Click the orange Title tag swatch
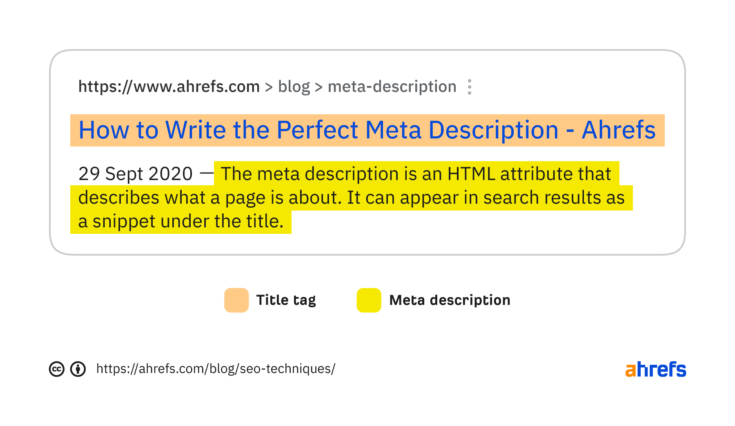This screenshot has width=735, height=426. [x=236, y=300]
